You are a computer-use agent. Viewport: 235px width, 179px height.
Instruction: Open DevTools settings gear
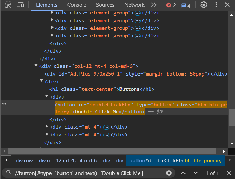204,5
